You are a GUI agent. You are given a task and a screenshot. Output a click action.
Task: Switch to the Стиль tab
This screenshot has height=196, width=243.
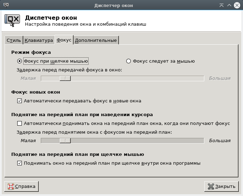[x=14, y=40]
